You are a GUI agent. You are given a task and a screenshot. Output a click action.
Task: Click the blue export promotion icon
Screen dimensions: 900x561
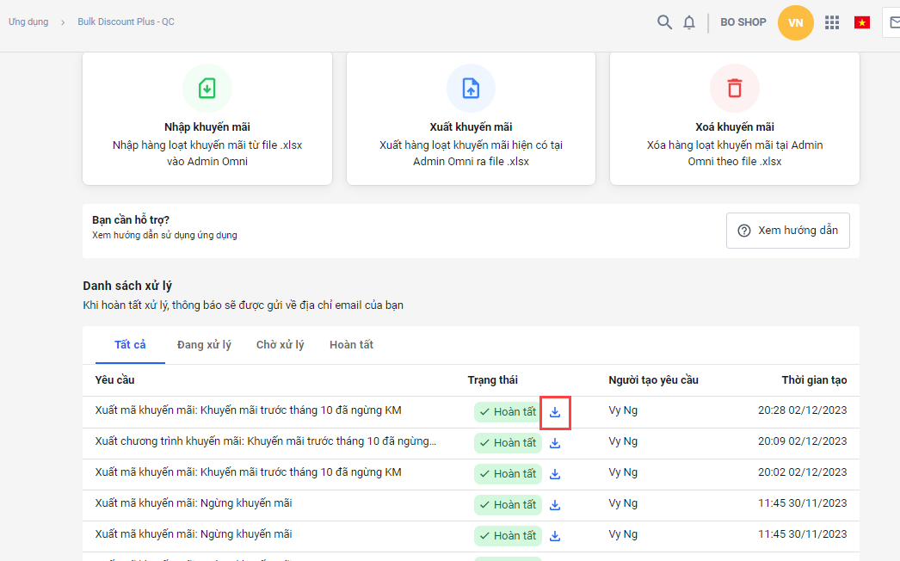[x=471, y=88]
